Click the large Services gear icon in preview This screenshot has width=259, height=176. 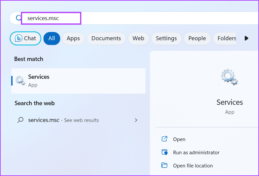click(x=230, y=77)
